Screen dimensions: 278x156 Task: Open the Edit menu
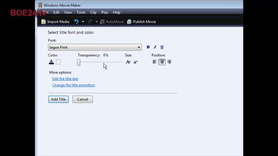click(56, 13)
